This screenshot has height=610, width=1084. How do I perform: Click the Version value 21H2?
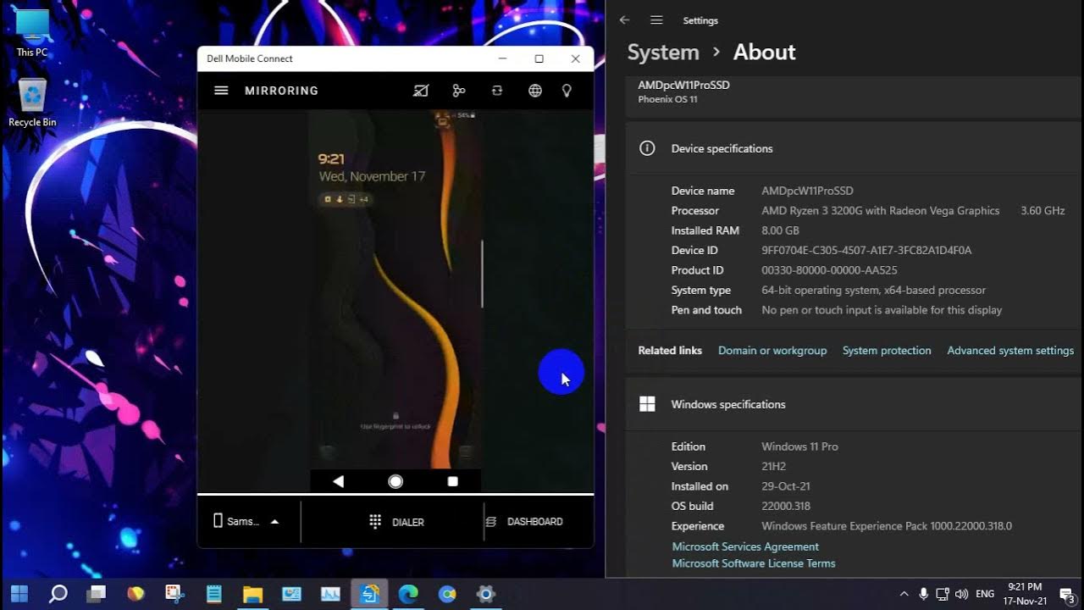[775, 467]
